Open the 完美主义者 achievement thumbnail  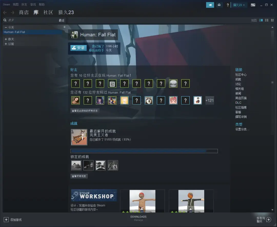[79, 137]
